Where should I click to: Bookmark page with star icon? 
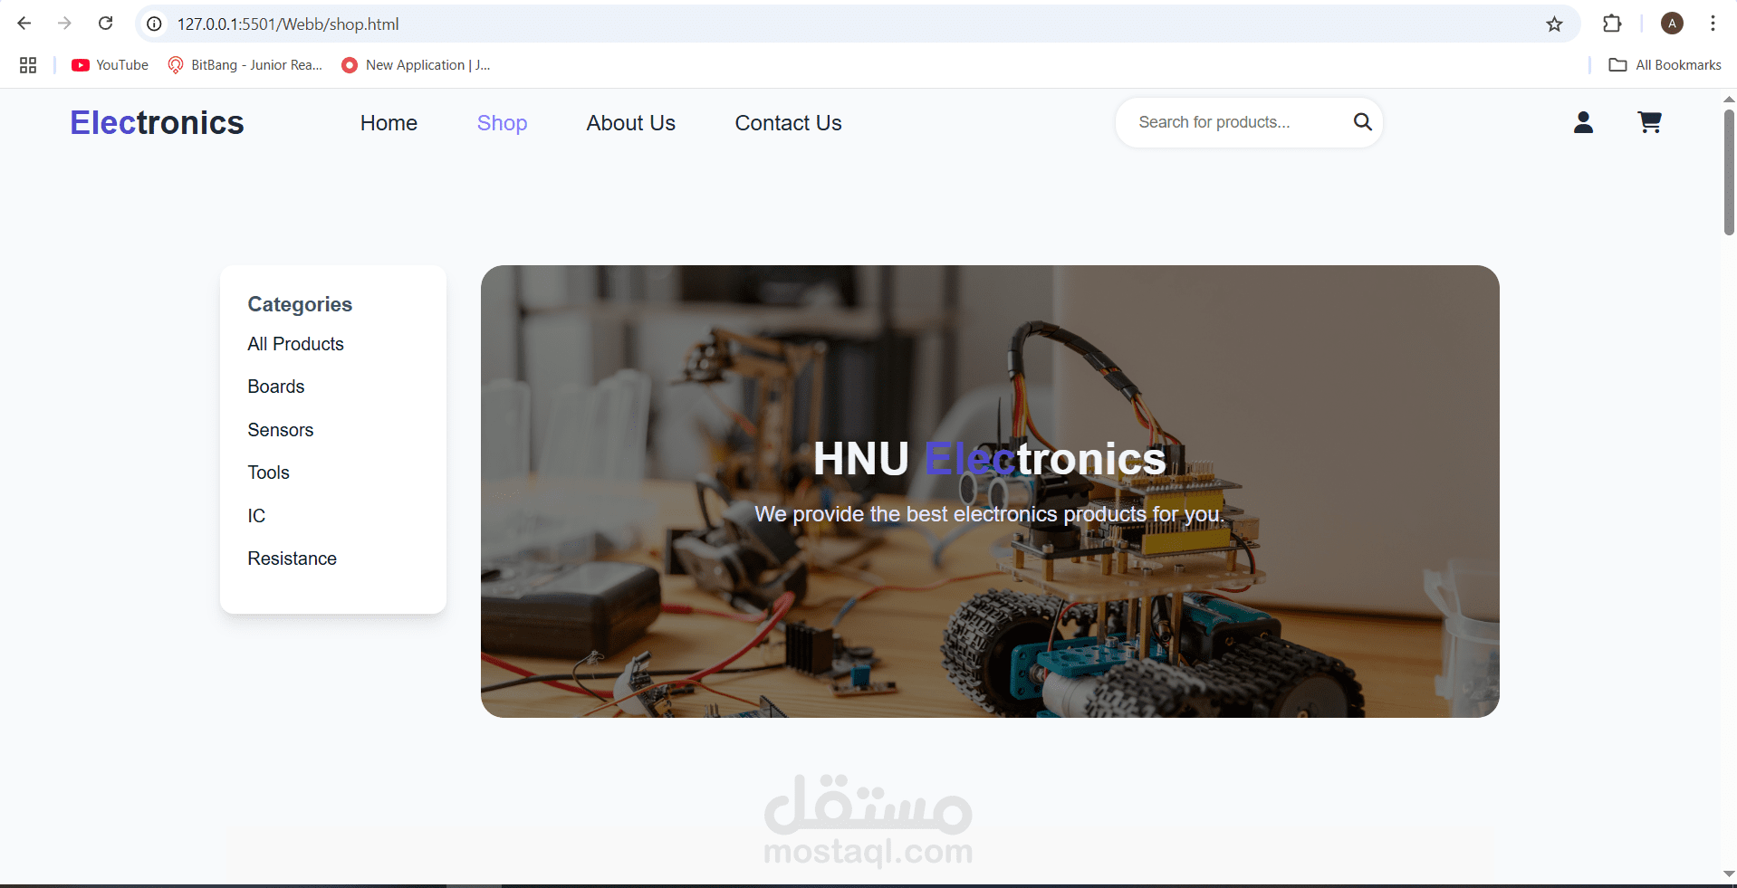pyautogui.click(x=1554, y=24)
